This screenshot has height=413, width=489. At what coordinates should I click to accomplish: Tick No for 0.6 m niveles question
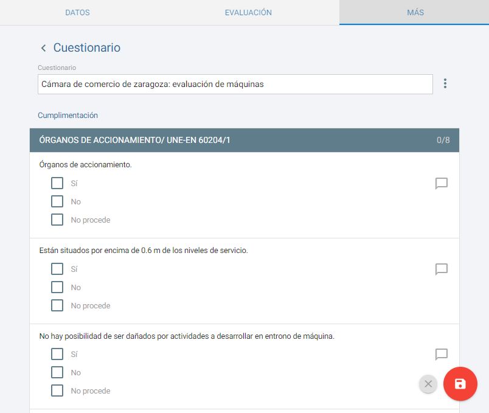click(x=57, y=287)
